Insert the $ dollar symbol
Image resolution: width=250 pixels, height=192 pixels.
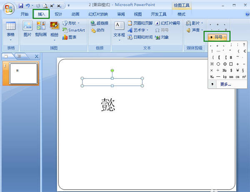pyautogui.click(x=231, y=70)
